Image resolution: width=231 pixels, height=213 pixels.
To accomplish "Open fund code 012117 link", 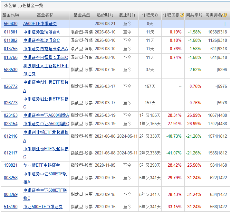I will 11,153.
